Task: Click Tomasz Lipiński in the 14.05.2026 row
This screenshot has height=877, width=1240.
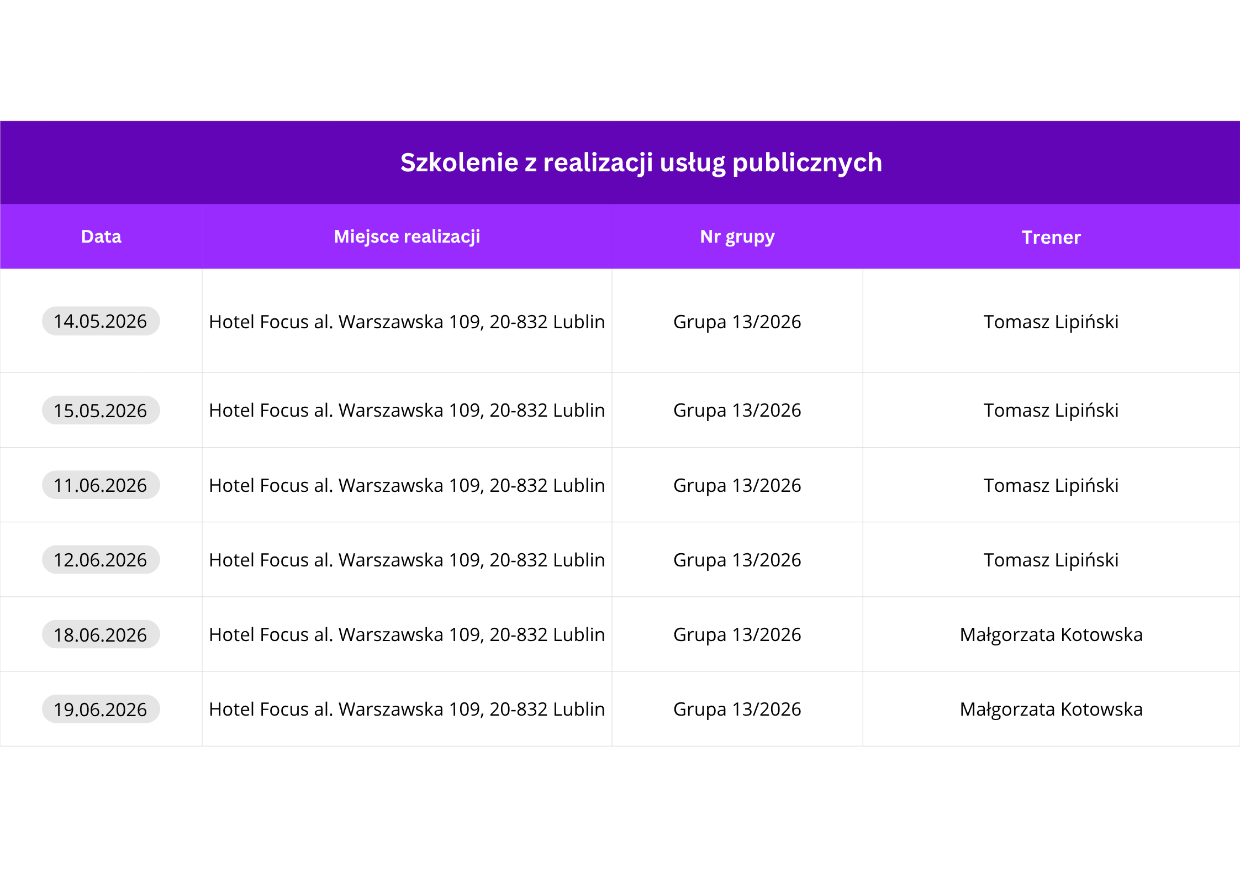Action: click(x=1051, y=322)
